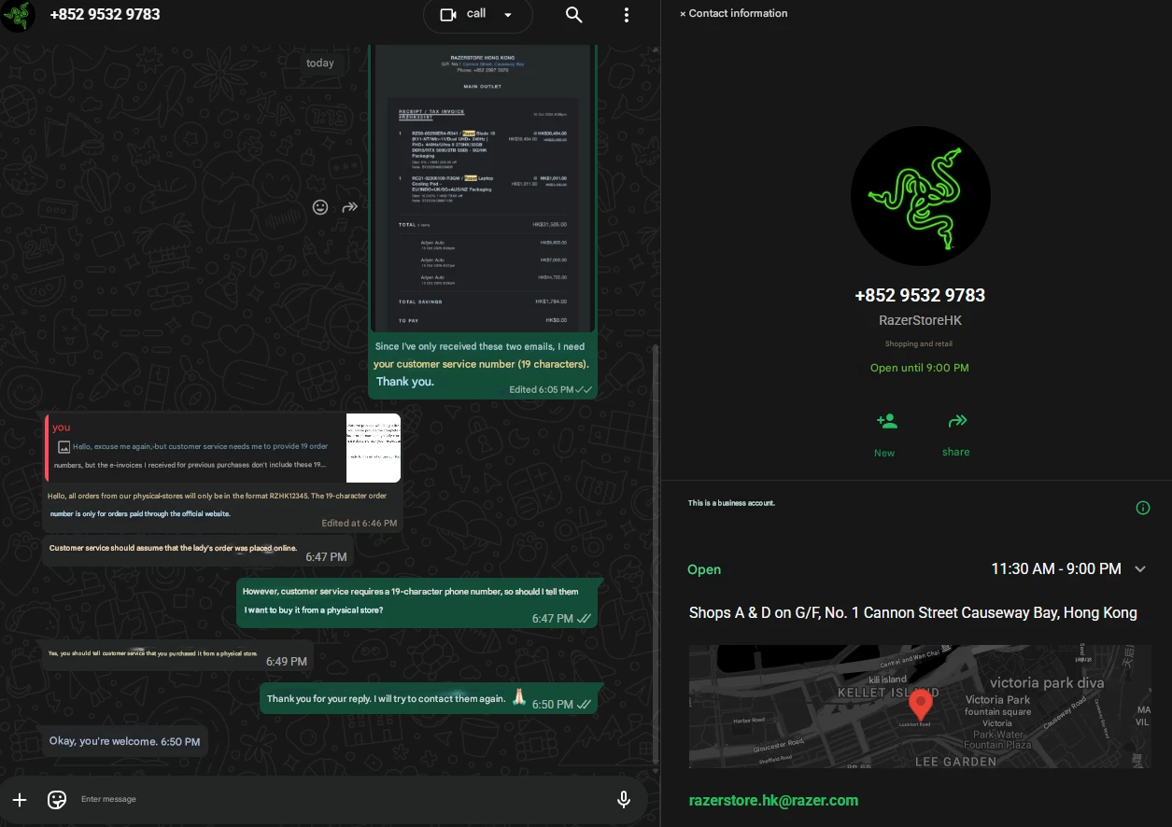The width and height of the screenshot is (1172, 827).
Task: Click the phone number under the contact avatar
Action: [920, 295]
